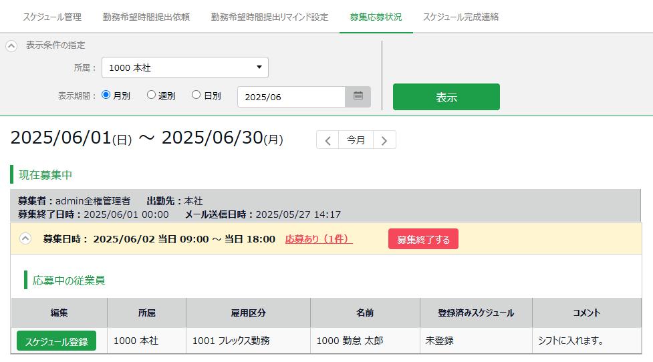Select the 週別 radio button

click(x=151, y=95)
